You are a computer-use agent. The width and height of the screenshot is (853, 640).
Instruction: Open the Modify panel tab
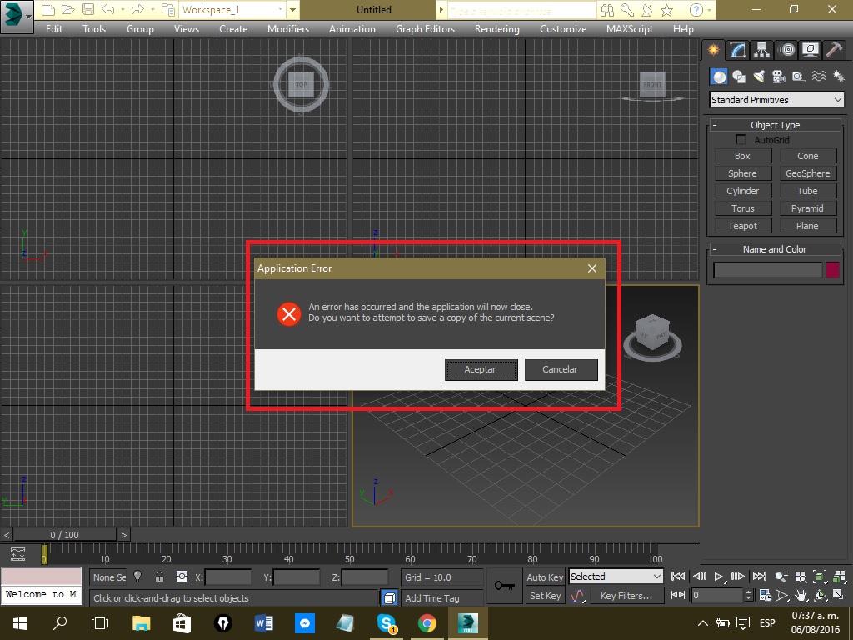[738, 50]
